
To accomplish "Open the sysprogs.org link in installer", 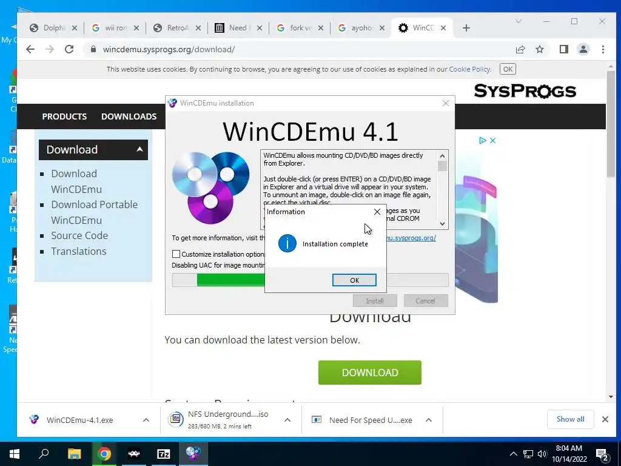I will (411, 238).
